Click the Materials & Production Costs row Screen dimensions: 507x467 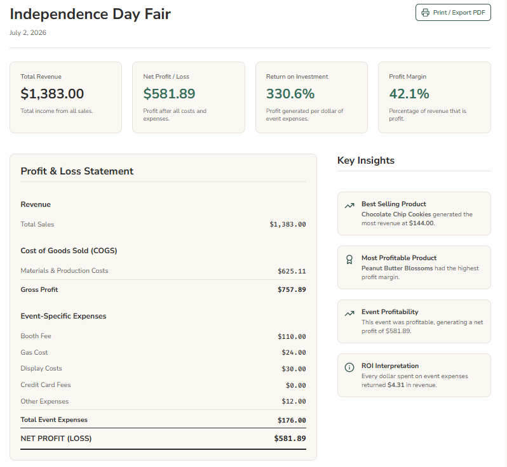pos(163,271)
